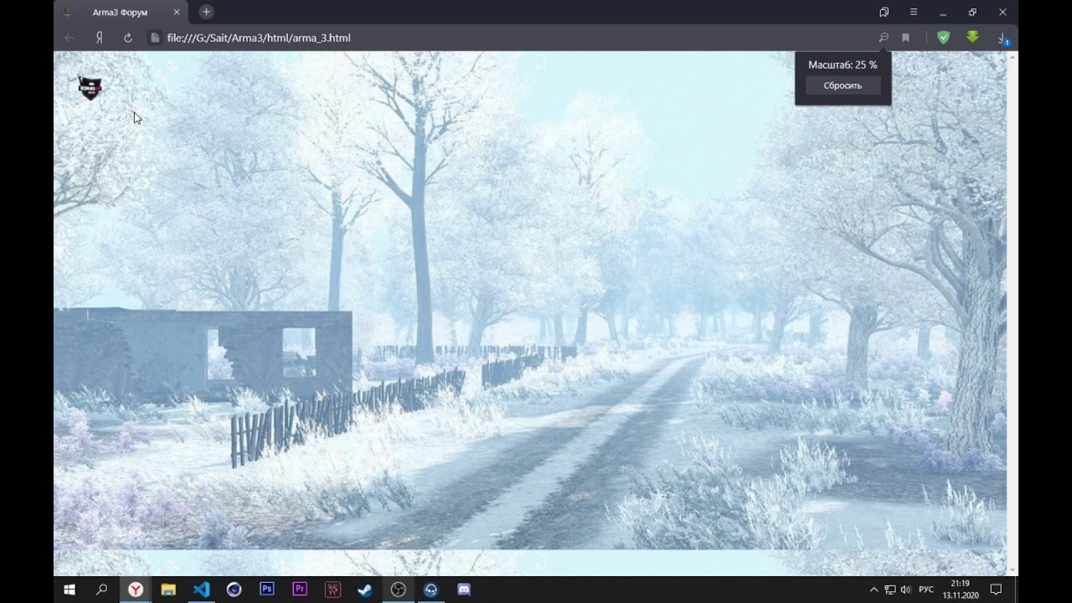The image size is (1072, 603).
Task: Launch Premiere Pro from the taskbar
Action: point(300,590)
